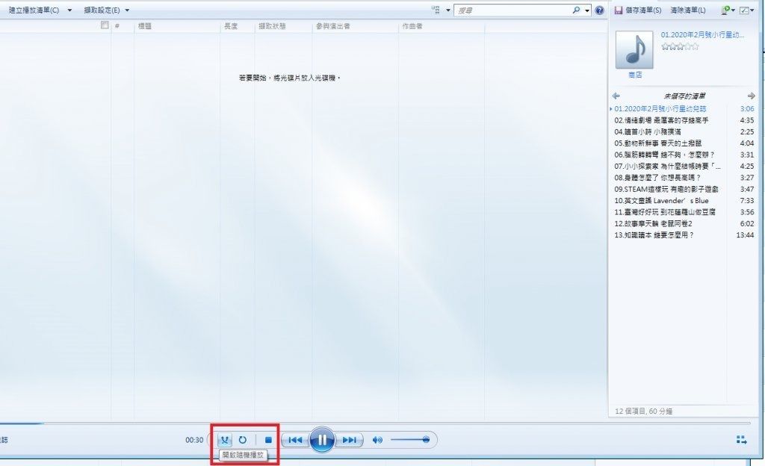
Task: Mute the speaker volume
Action: click(x=377, y=440)
